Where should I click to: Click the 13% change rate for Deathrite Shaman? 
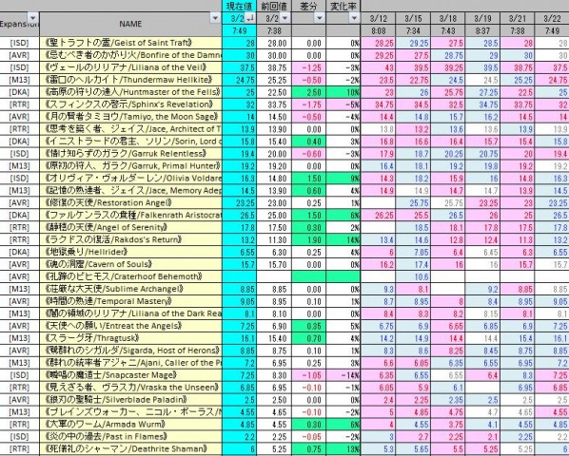[343, 449]
